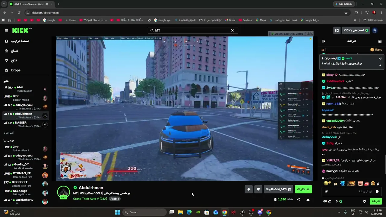This screenshot has height=217, width=386.
Task: Open Abdulrhman's live avatar
Action: point(63,192)
